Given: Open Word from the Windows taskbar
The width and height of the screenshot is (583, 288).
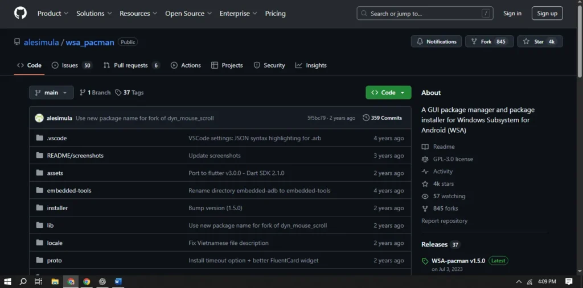Looking at the screenshot, I should click(x=118, y=281).
